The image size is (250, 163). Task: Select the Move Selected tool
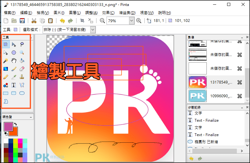[x=14, y=44]
